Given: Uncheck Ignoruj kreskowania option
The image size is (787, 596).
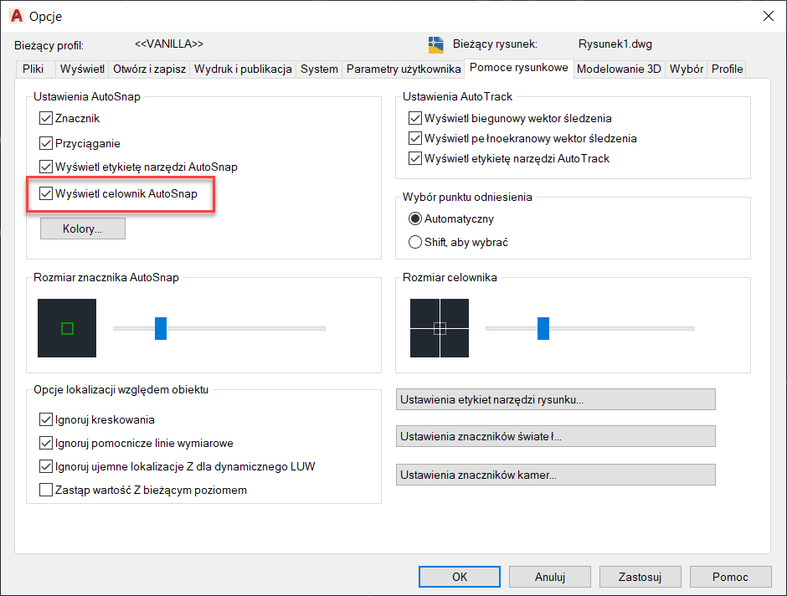Looking at the screenshot, I should pos(46,419).
